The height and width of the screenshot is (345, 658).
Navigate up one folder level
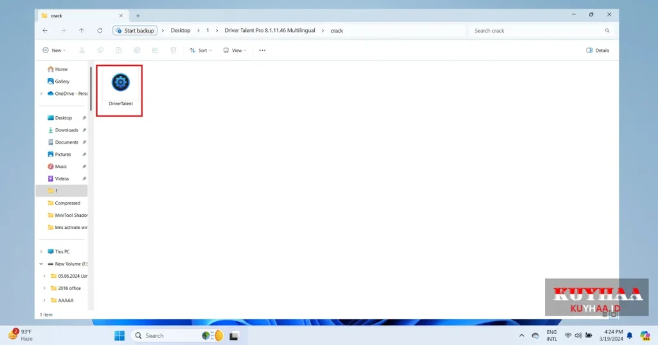(82, 31)
